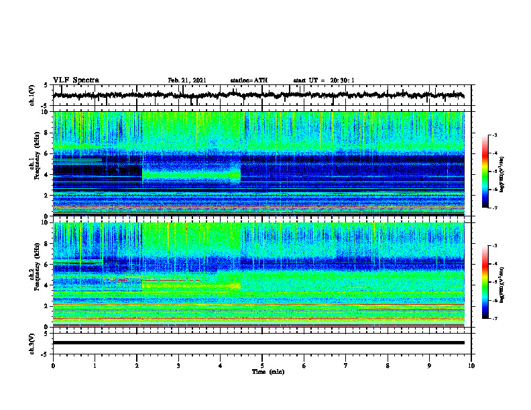This screenshot has height=410, width=531.
Task: Click the "10" kHz tick of the ch.1 spectrogram
Action: click(46, 112)
